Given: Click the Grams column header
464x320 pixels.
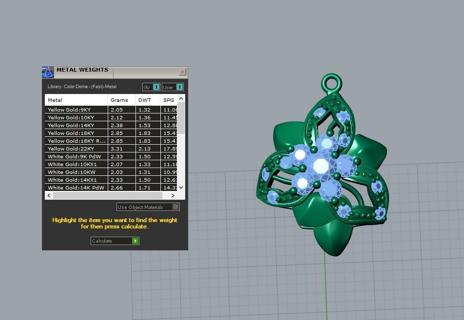Looking at the screenshot, I should point(121,100).
